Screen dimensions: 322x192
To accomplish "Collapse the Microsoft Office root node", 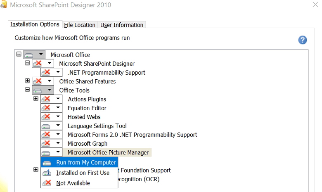I will (19, 54).
